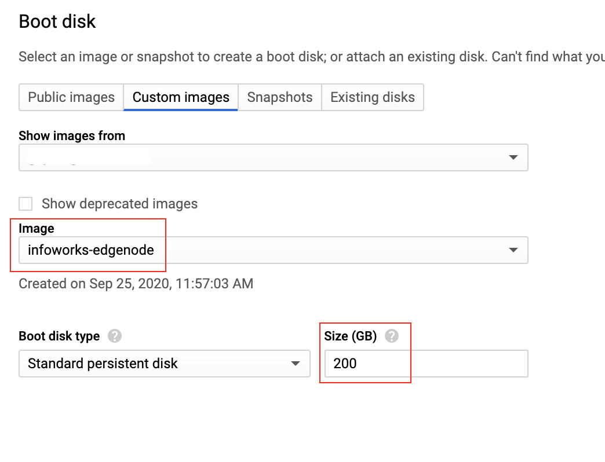The width and height of the screenshot is (605, 462).
Task: Open help icon beside Size (GB)
Action: coord(392,336)
